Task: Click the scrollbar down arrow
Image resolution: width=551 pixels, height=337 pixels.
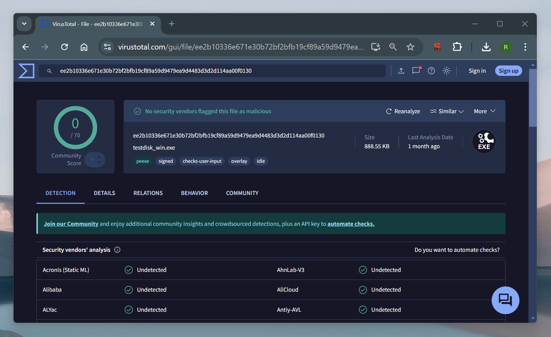Action: click(x=533, y=318)
